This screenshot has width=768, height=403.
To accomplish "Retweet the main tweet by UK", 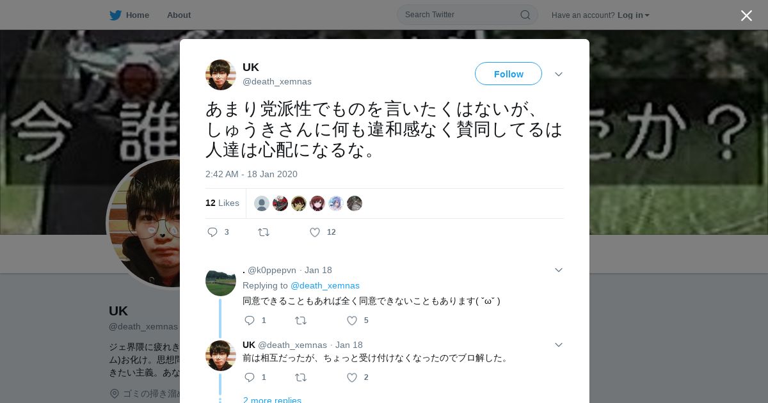I will (x=263, y=232).
